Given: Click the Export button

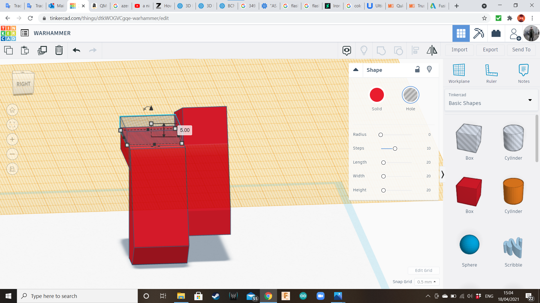Looking at the screenshot, I should point(490,50).
